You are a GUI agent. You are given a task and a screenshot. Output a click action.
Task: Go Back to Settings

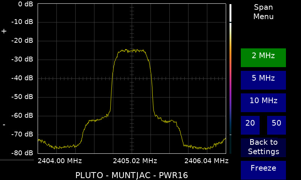click(263, 147)
